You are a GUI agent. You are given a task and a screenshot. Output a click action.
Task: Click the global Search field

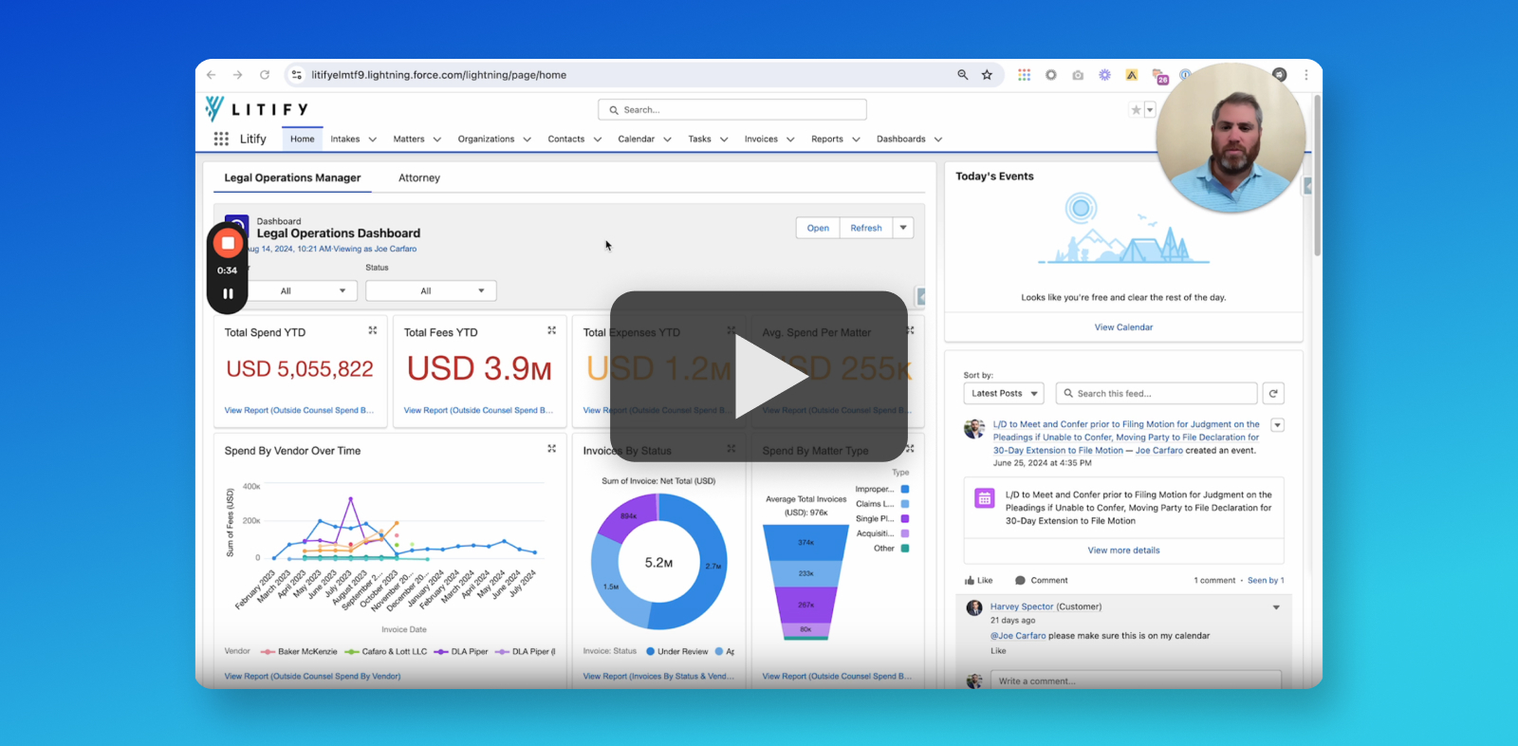click(x=732, y=110)
